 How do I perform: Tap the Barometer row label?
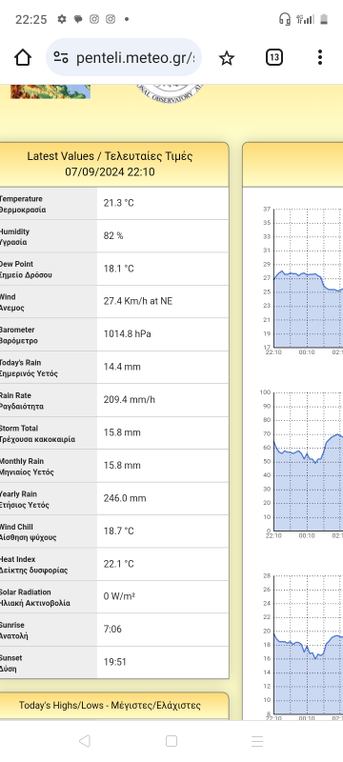[19, 335]
